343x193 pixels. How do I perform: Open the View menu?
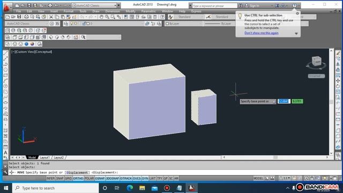coord(41,11)
